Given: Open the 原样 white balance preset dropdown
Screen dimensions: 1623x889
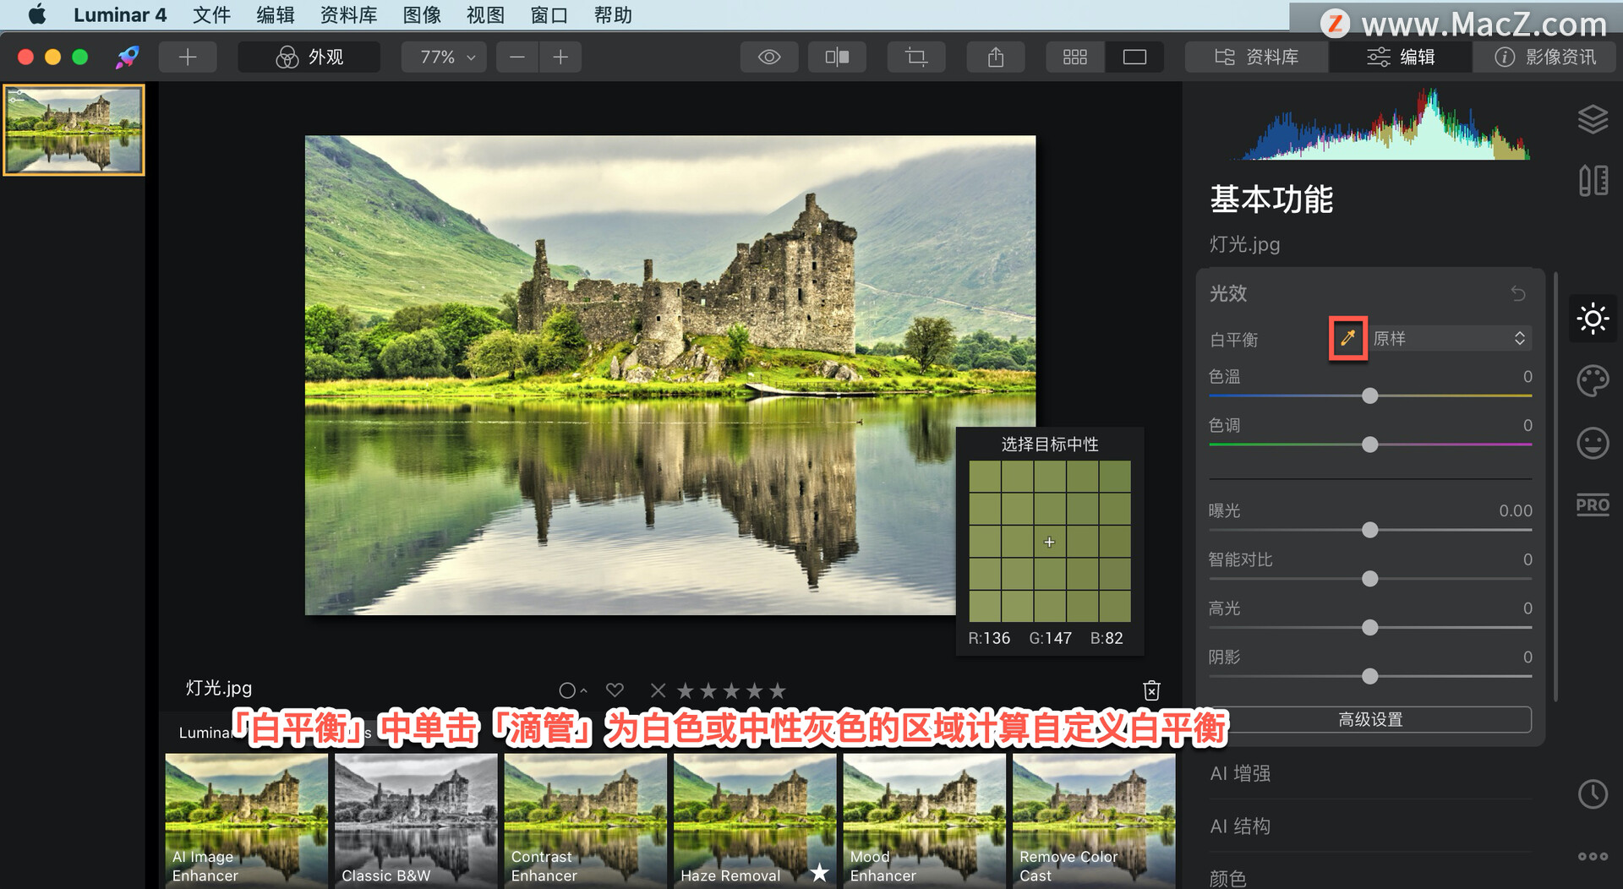Looking at the screenshot, I should (x=1449, y=337).
